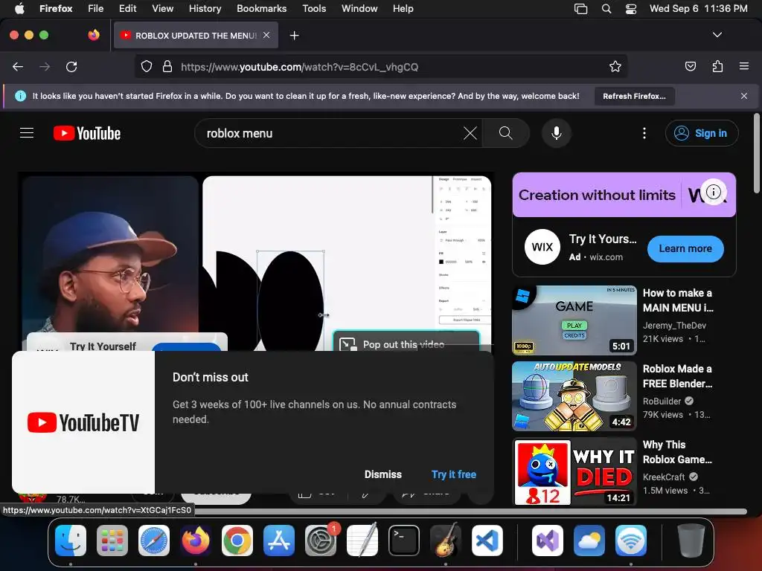Open the Help menu

(x=403, y=8)
